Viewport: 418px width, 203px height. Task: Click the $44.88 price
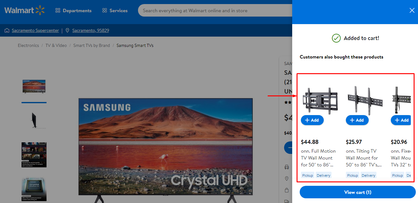tap(310, 142)
